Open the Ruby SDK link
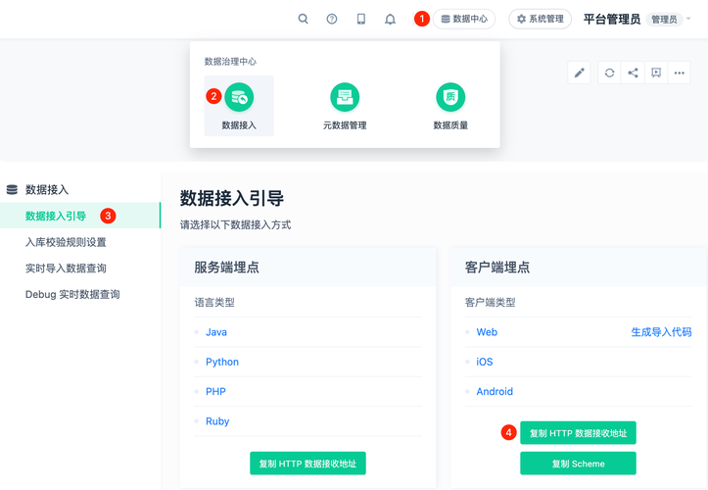Screen dimensions: 708x490 pyautogui.click(x=217, y=421)
